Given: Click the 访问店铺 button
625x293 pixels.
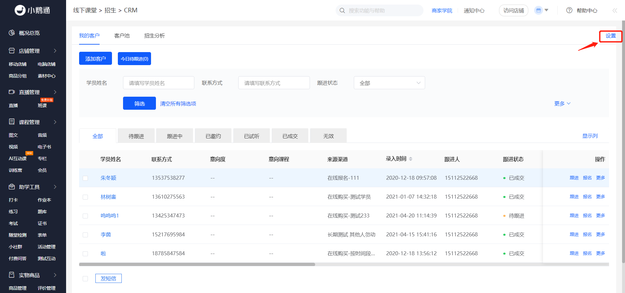Looking at the screenshot, I should [x=514, y=10].
